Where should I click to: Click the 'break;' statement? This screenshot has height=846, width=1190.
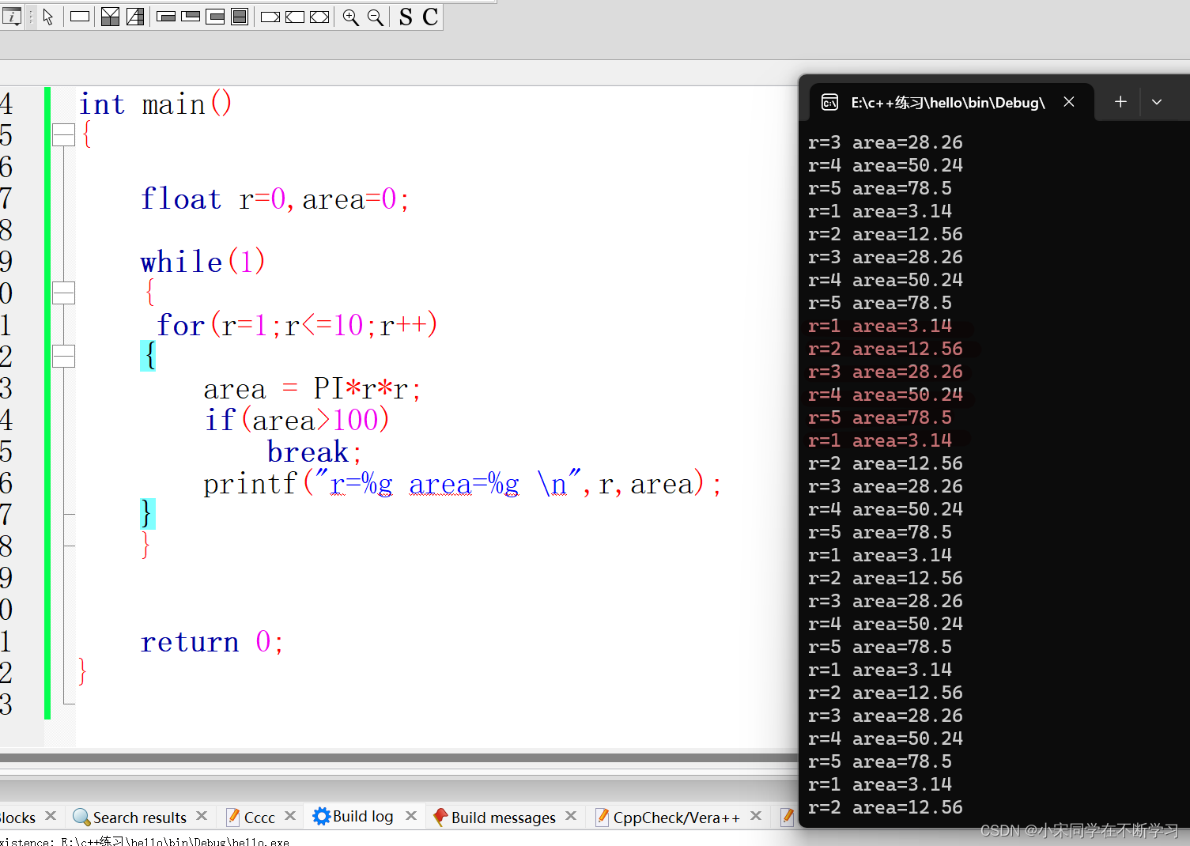click(x=315, y=451)
